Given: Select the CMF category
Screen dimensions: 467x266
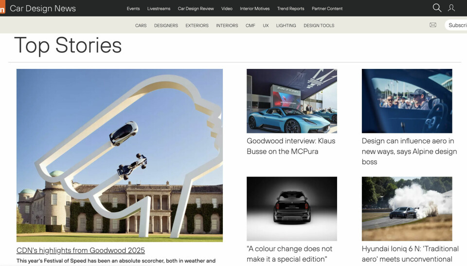Looking at the screenshot, I should coord(250,26).
